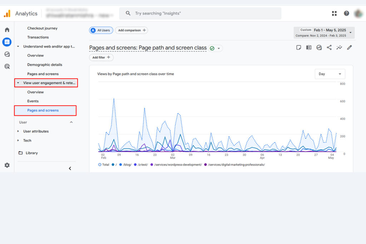The width and height of the screenshot is (366, 244).
Task: Click the compare columns icon
Action: point(309,48)
